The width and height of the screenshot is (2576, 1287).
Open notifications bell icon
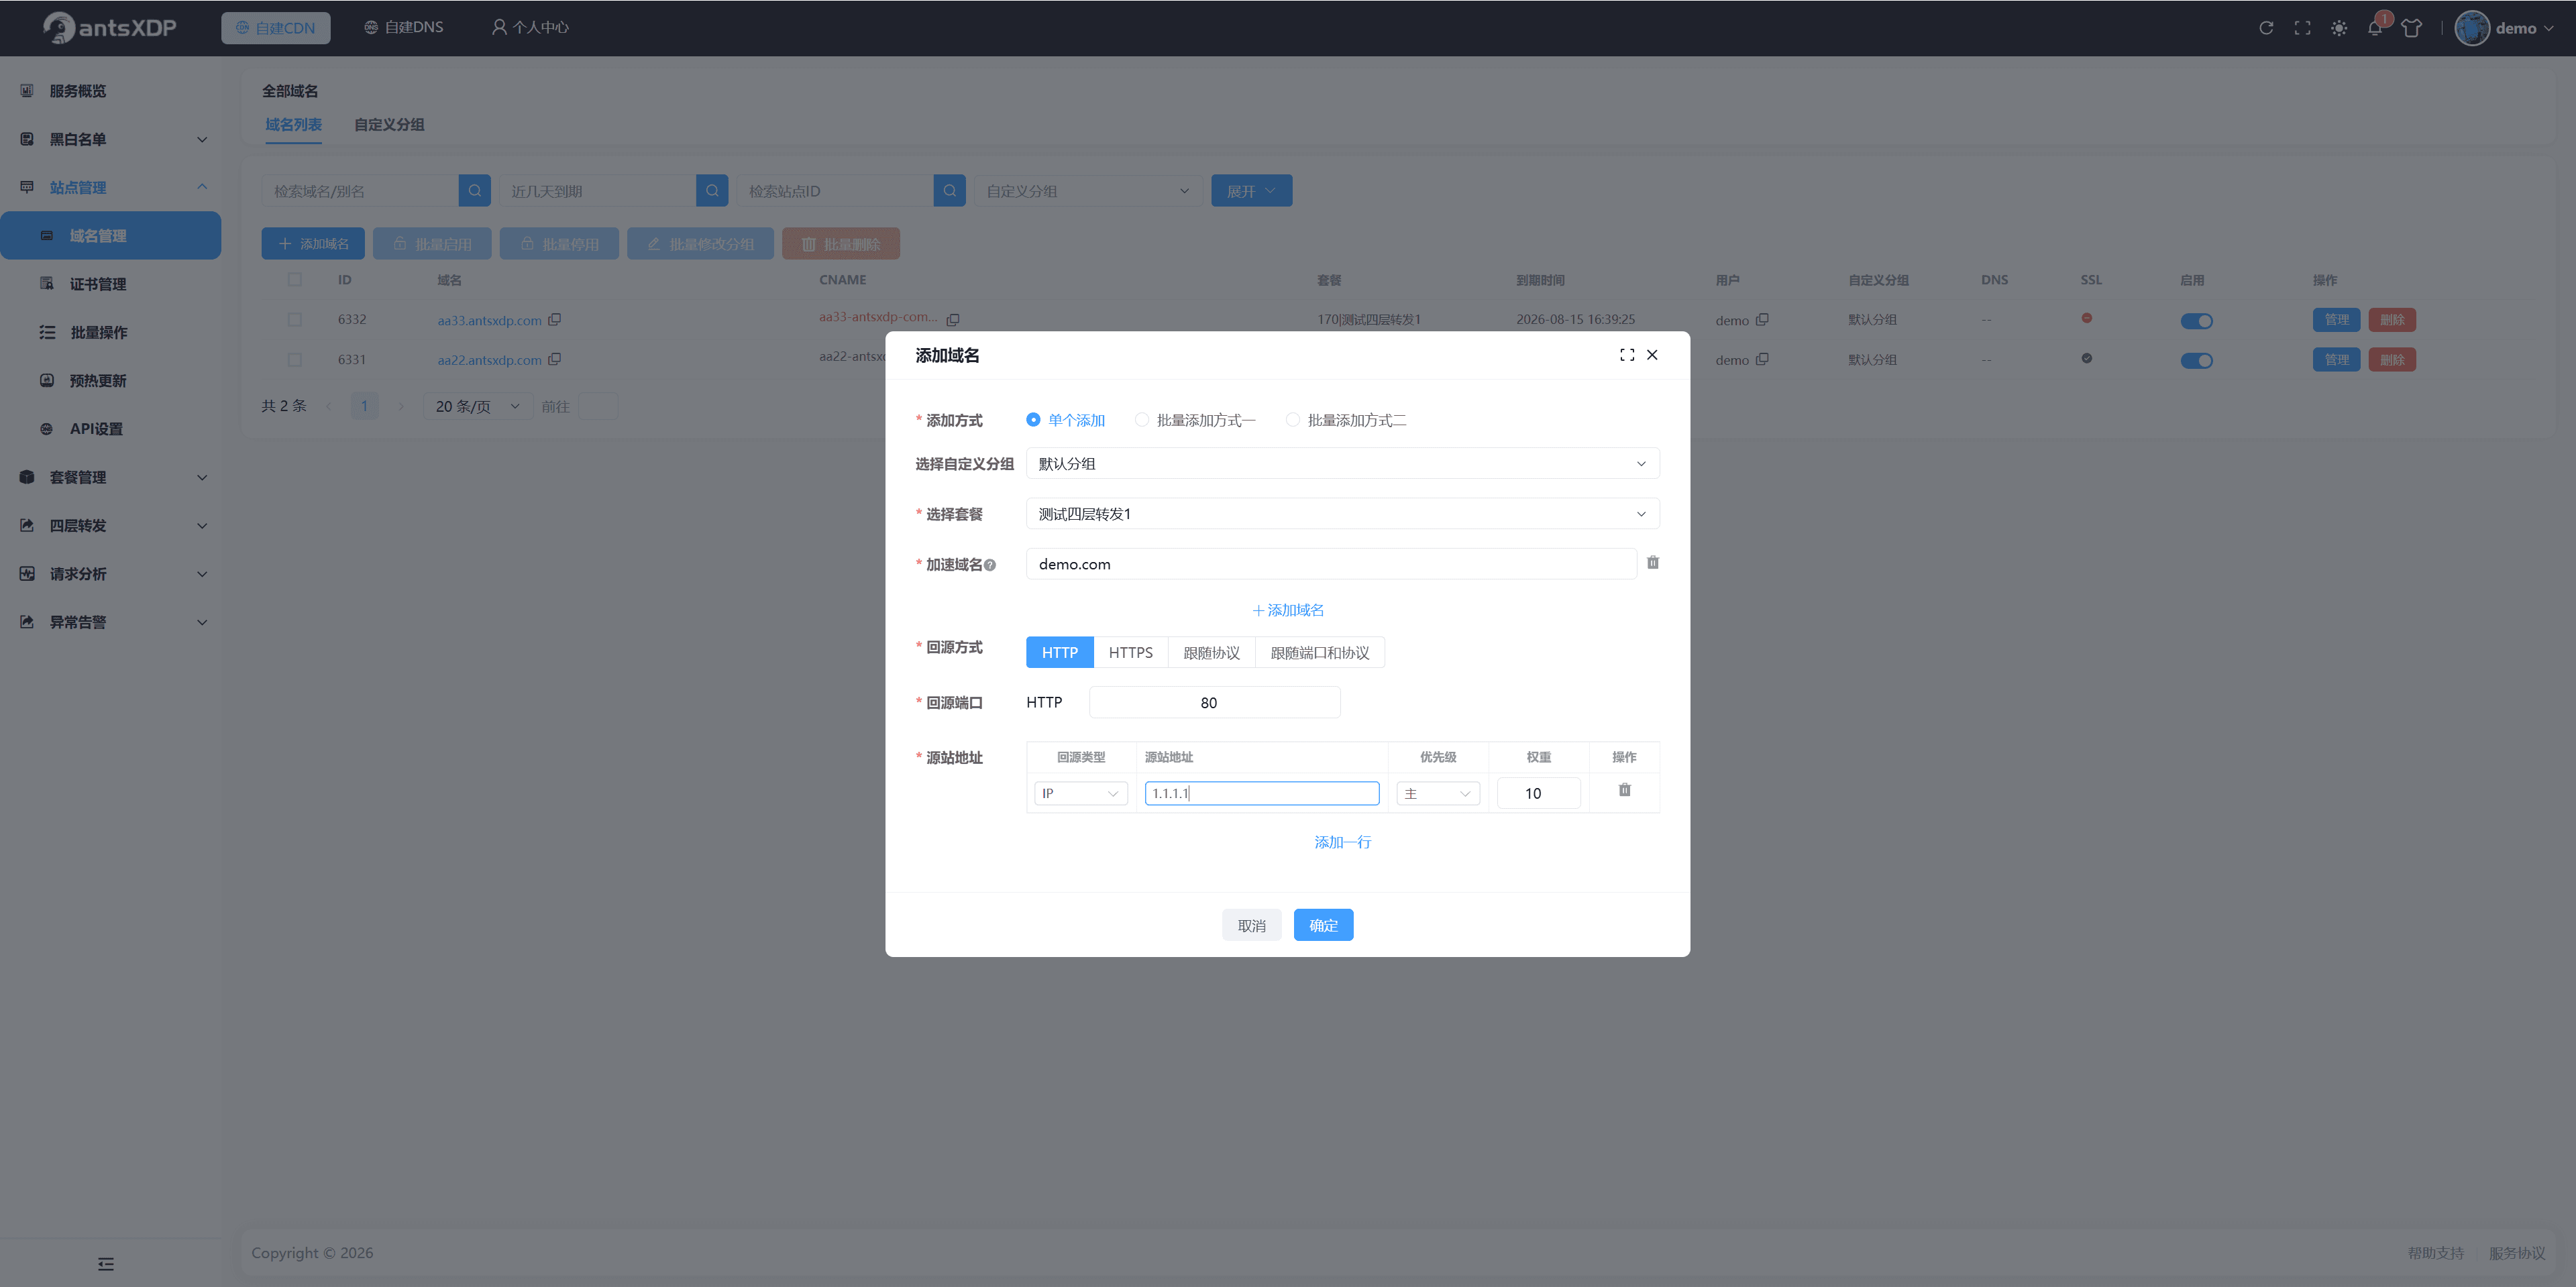click(x=2375, y=28)
